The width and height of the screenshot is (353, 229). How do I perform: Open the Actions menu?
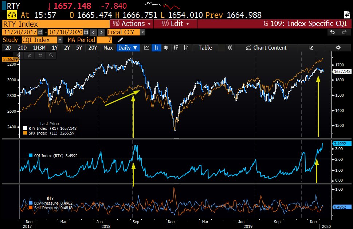tap(131, 24)
